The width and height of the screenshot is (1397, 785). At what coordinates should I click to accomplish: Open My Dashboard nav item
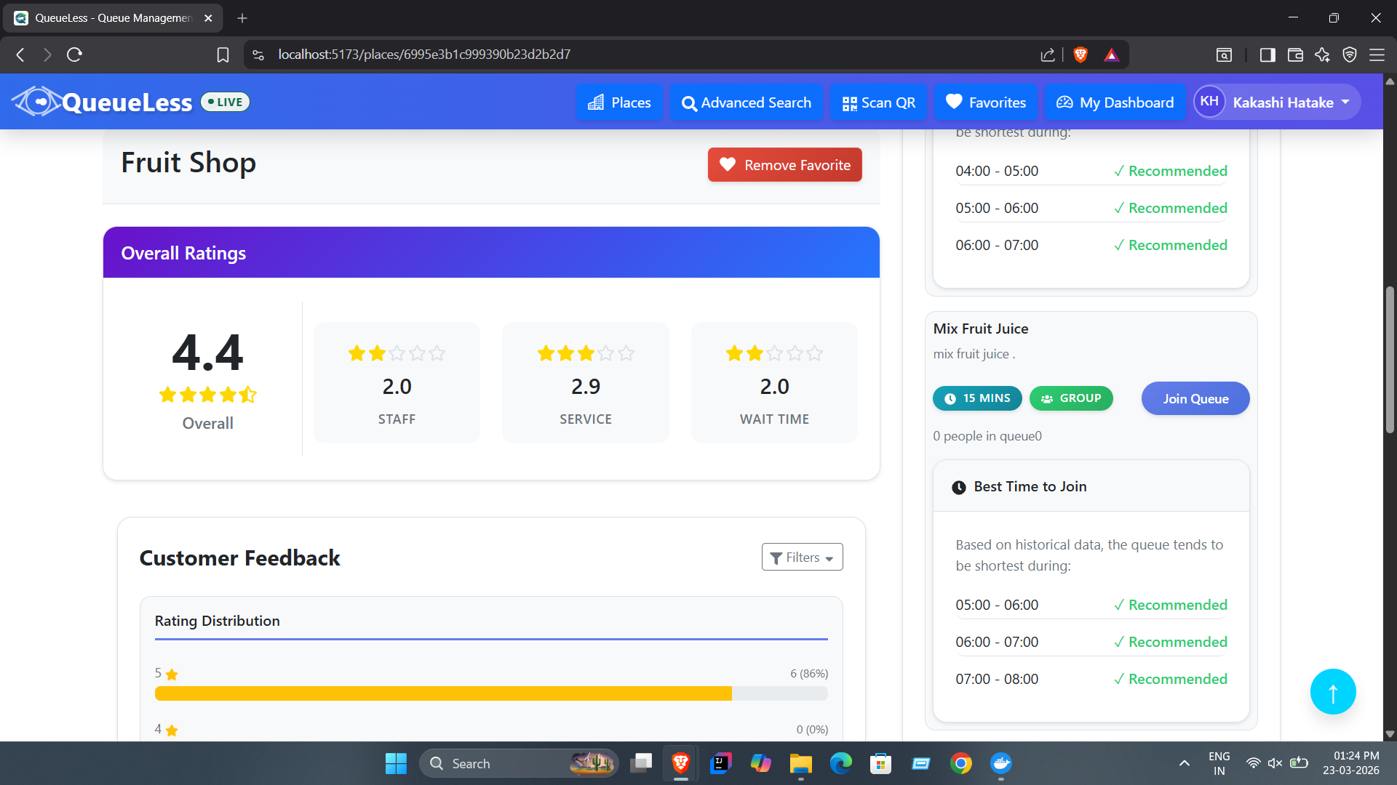click(1115, 102)
